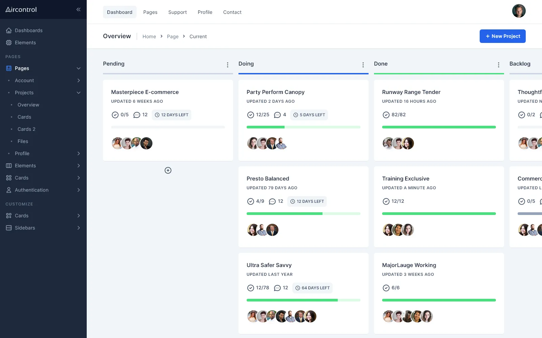Click 64 DAYS LEFT badge on Ultra Safer Savvy
This screenshot has height=338, width=542.
tap(312, 288)
